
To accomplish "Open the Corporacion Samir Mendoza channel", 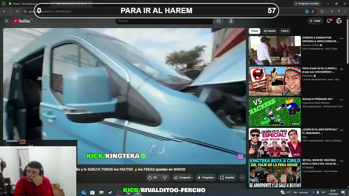I will (316, 103).
